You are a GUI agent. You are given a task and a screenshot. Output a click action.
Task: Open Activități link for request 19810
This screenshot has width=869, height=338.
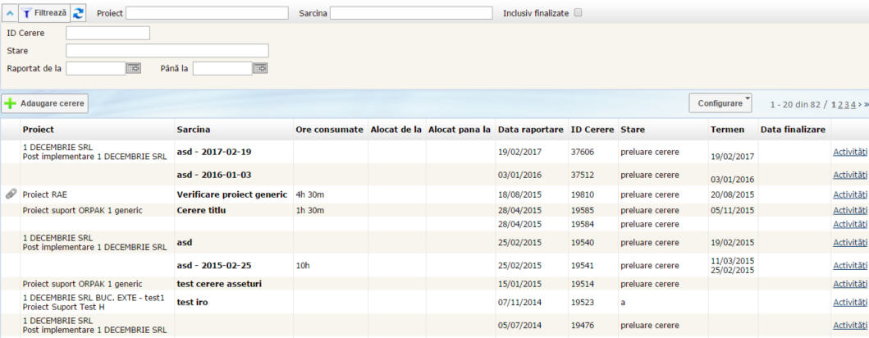point(849,195)
